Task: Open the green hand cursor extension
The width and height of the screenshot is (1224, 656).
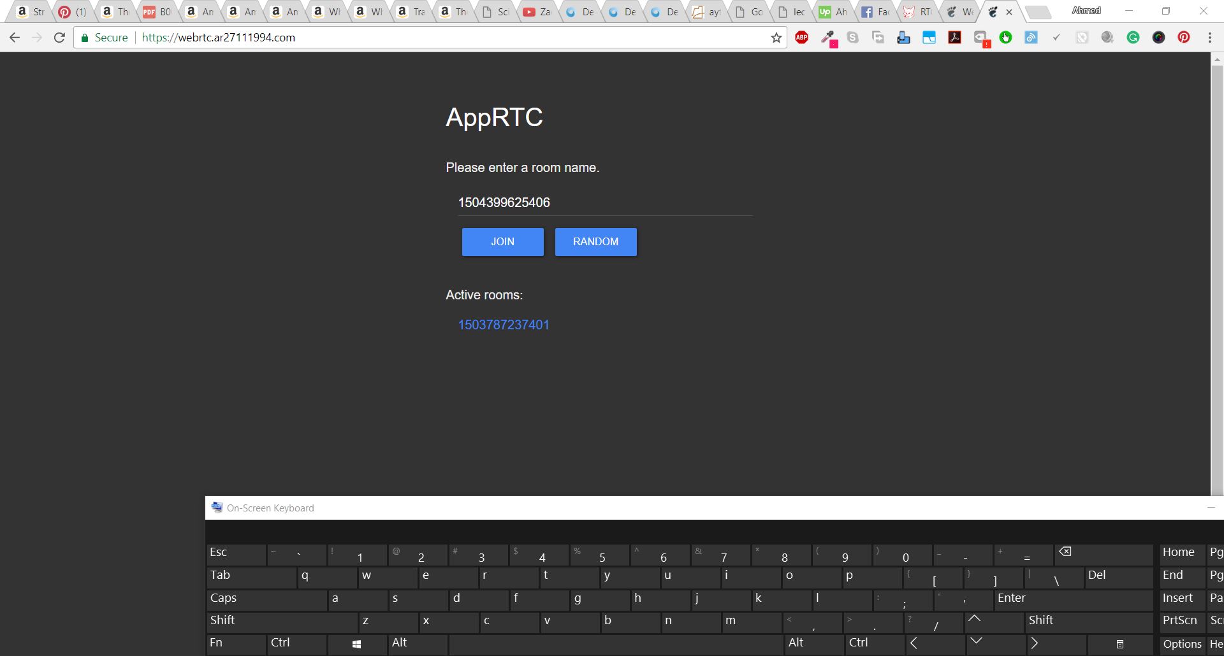Action: (x=1006, y=38)
